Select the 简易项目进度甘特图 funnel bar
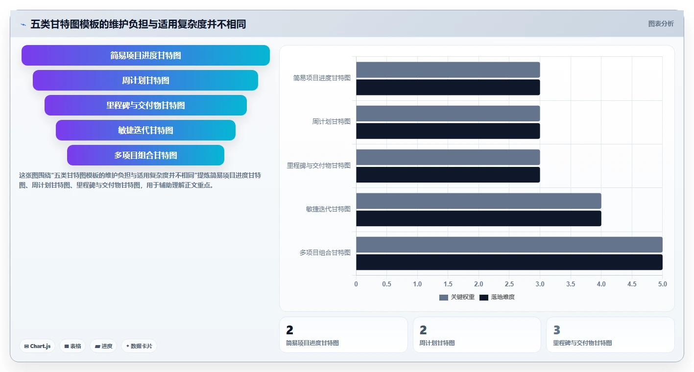 tap(145, 55)
